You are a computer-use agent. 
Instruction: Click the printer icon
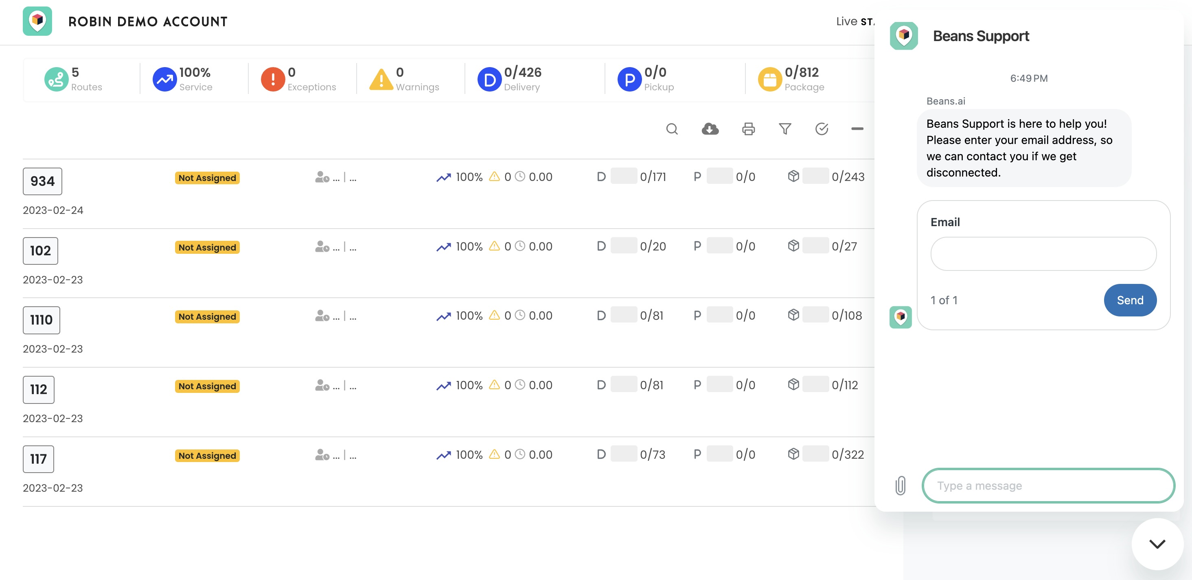tap(748, 129)
